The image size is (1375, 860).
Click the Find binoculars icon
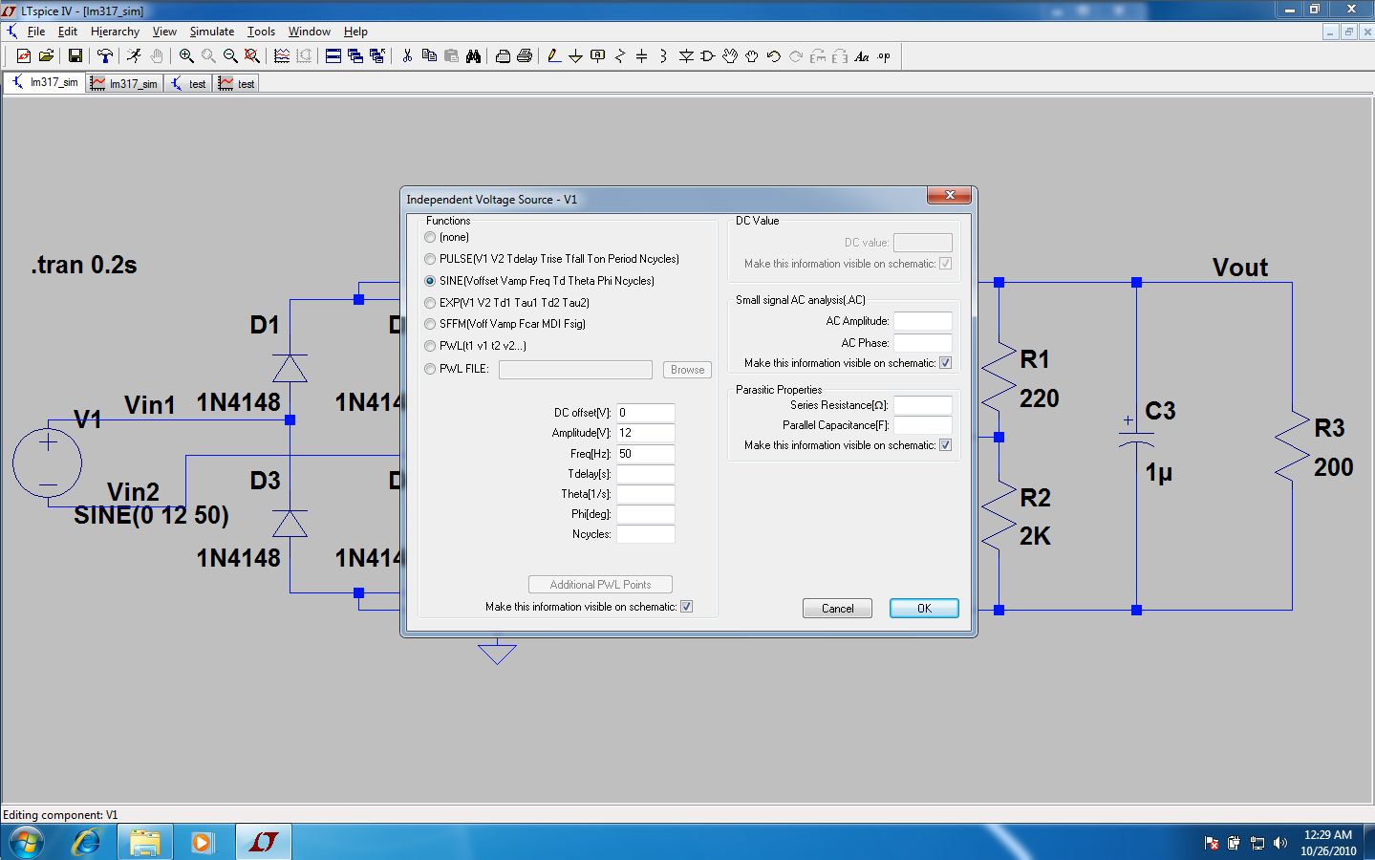coord(473,56)
